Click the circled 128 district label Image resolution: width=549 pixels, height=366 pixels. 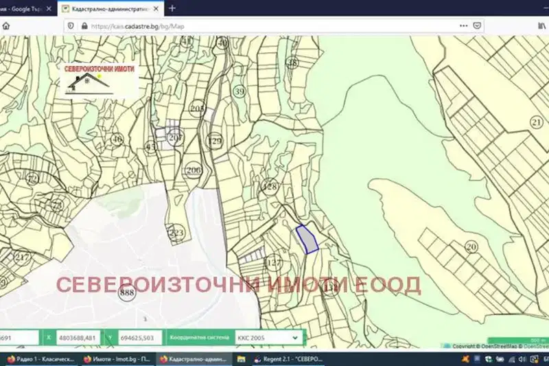tap(270, 186)
